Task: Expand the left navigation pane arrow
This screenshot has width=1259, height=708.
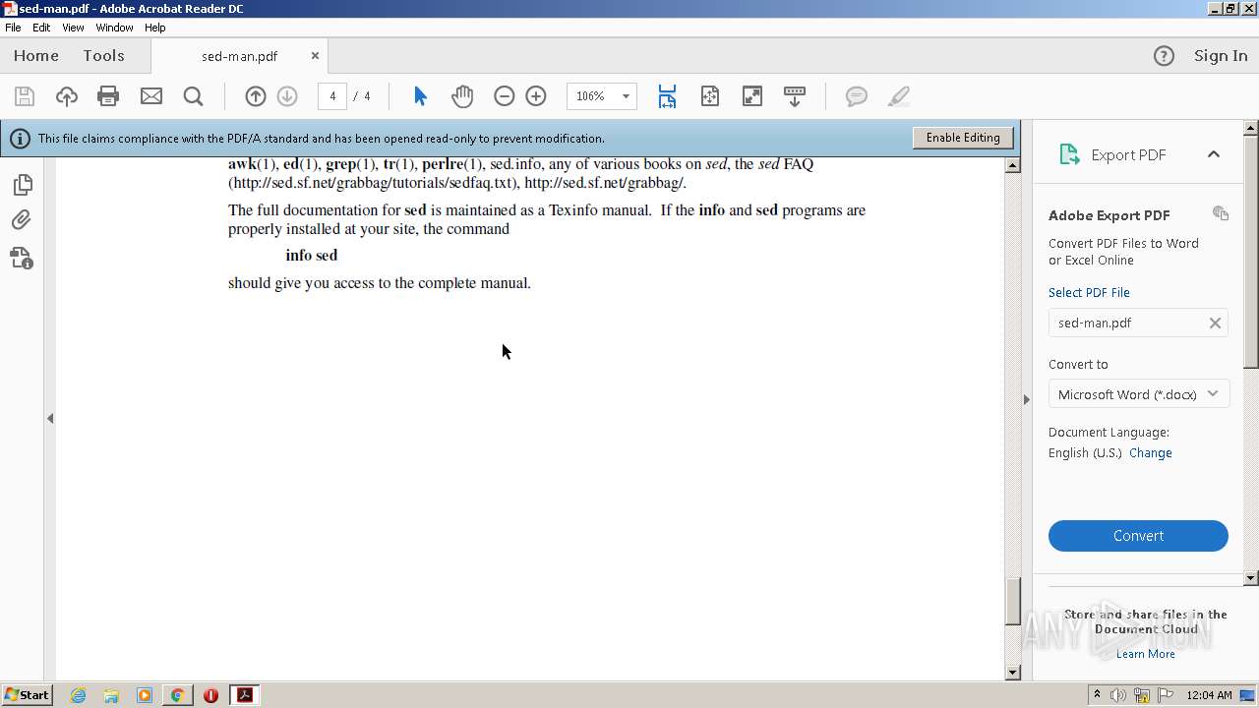Action: (x=50, y=418)
